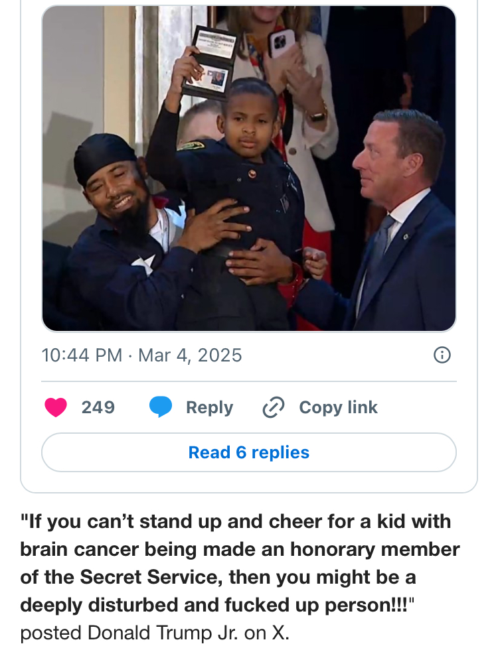
Task: Open Read 6 replies button
Action: pos(249,452)
